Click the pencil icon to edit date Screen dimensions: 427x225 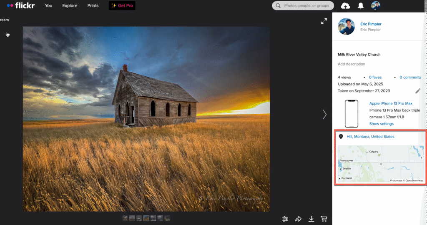click(x=418, y=91)
